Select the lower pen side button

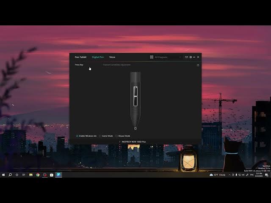[x=135, y=101]
